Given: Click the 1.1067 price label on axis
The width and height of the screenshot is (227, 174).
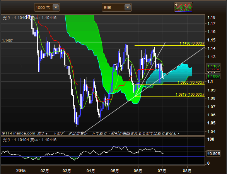Looking at the screenshot, I should coord(213,76).
